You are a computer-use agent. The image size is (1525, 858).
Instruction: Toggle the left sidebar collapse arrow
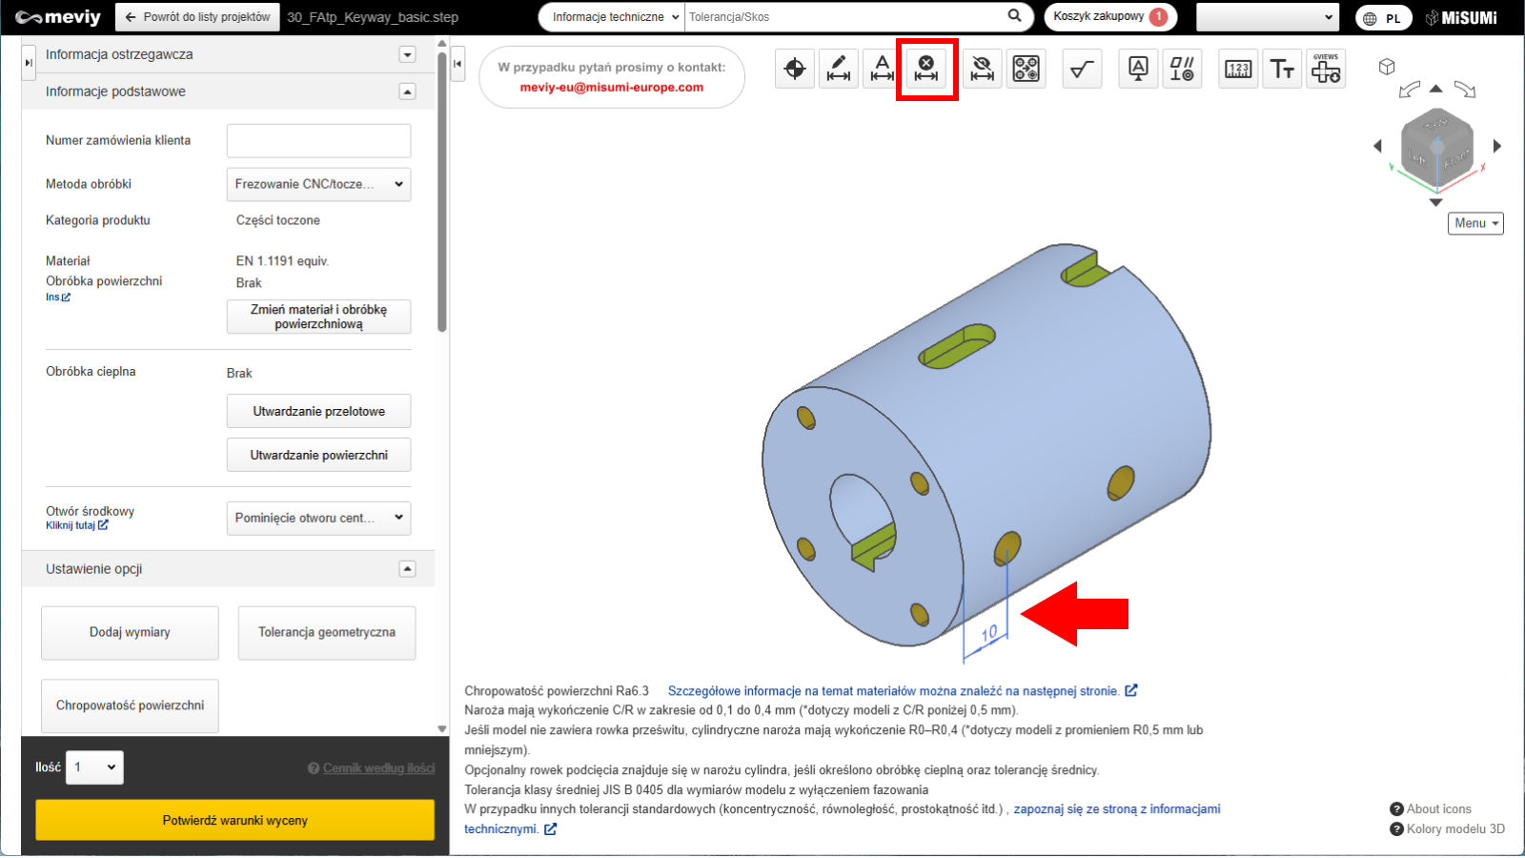click(457, 64)
